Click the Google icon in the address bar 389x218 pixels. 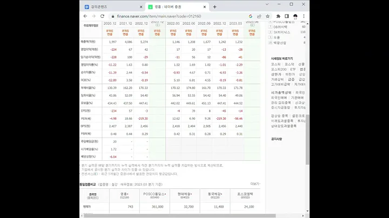tap(251, 16)
